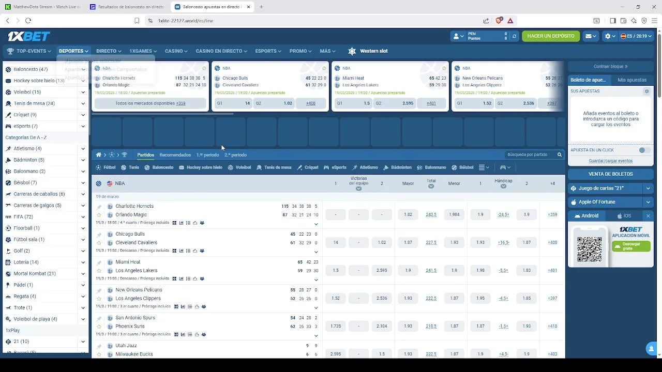Open statistics icon for Charlotte Hornets match
662x372 pixels.
(x=182, y=223)
